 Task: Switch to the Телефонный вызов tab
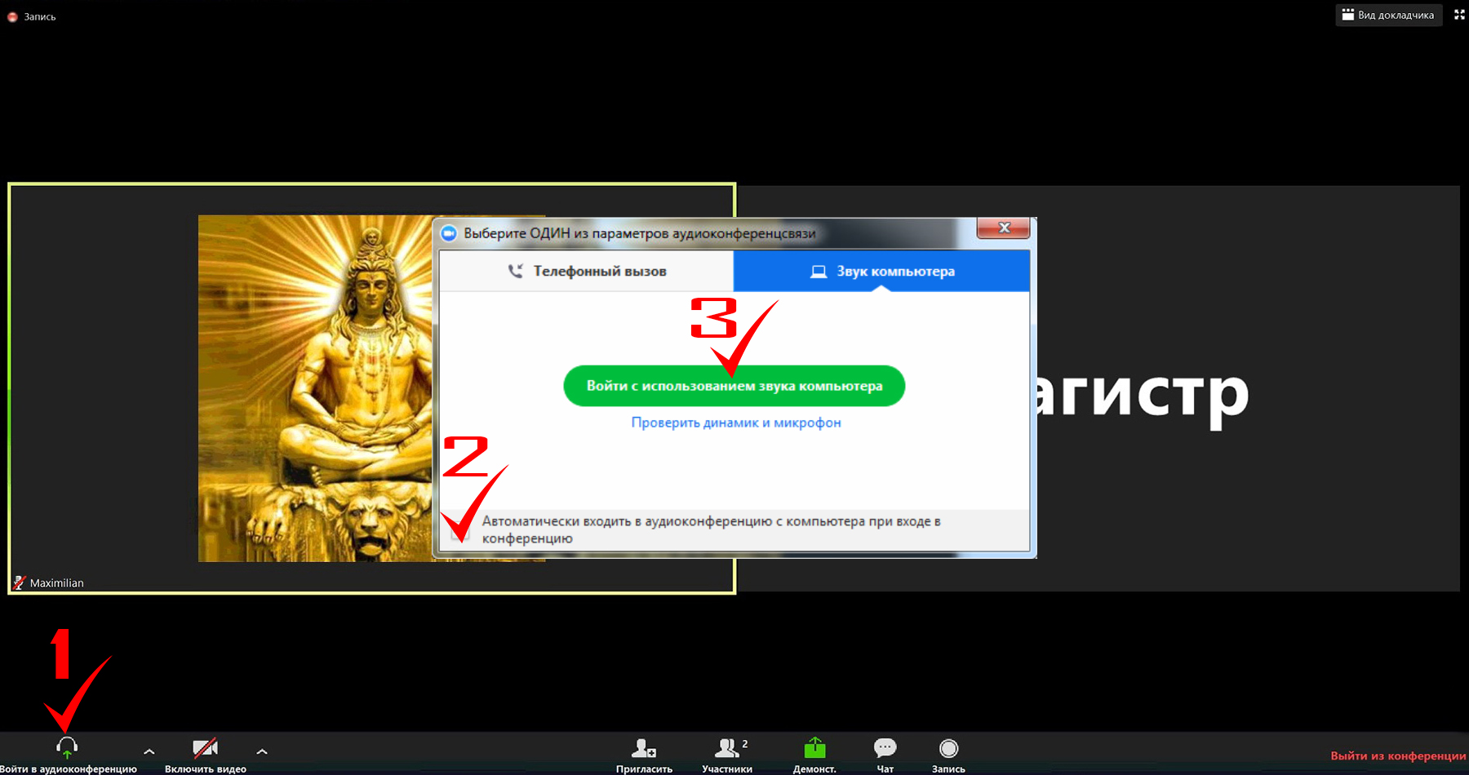586,271
